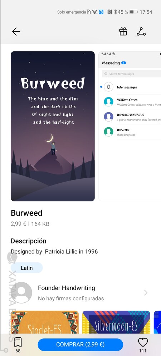Open the Silvermoon-ES font card
Image resolution: width=161 pixels, height=356 pixels.
pyautogui.click(x=116, y=322)
